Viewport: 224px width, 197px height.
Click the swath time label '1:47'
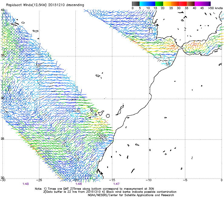click(x=116, y=184)
